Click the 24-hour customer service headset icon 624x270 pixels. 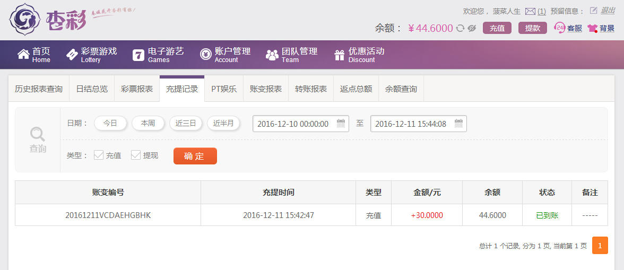[559, 28]
